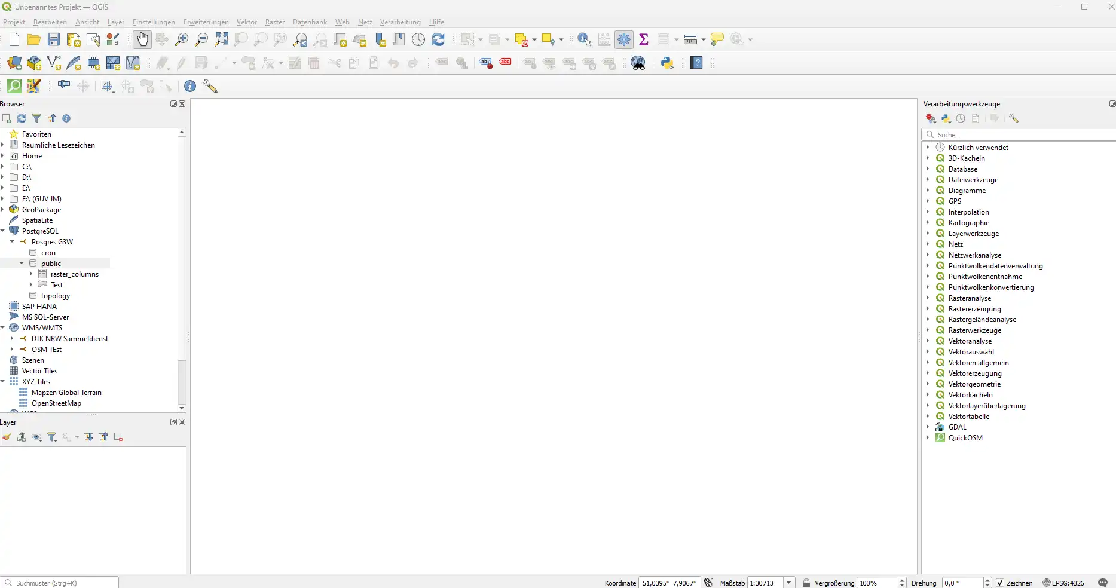Viewport: 1116px width, 588px height.
Task: Toggle the scale lock padlock icon
Action: tap(806, 583)
